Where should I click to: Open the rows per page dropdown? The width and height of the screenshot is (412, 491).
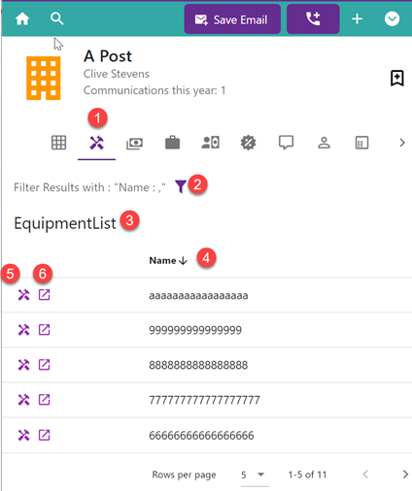pyautogui.click(x=254, y=475)
